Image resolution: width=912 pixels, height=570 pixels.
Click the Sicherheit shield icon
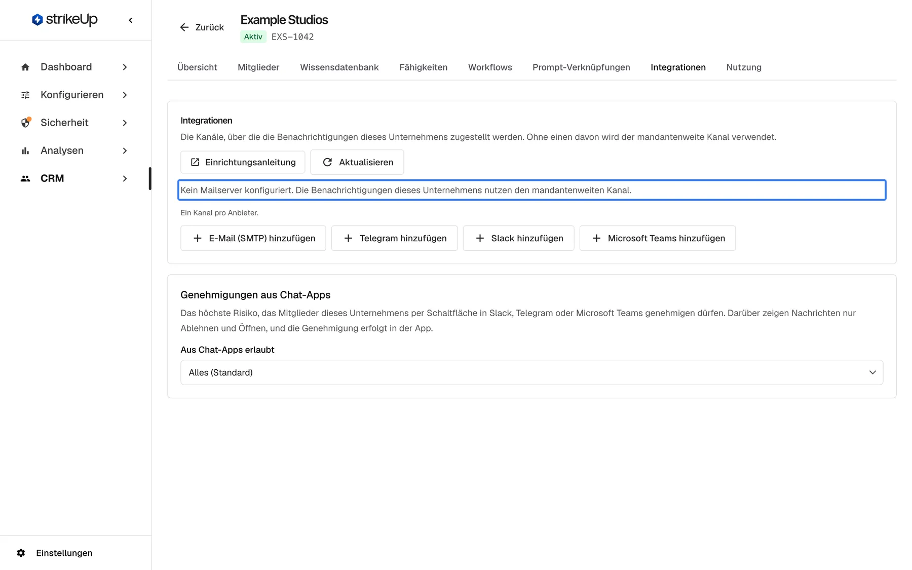(25, 123)
